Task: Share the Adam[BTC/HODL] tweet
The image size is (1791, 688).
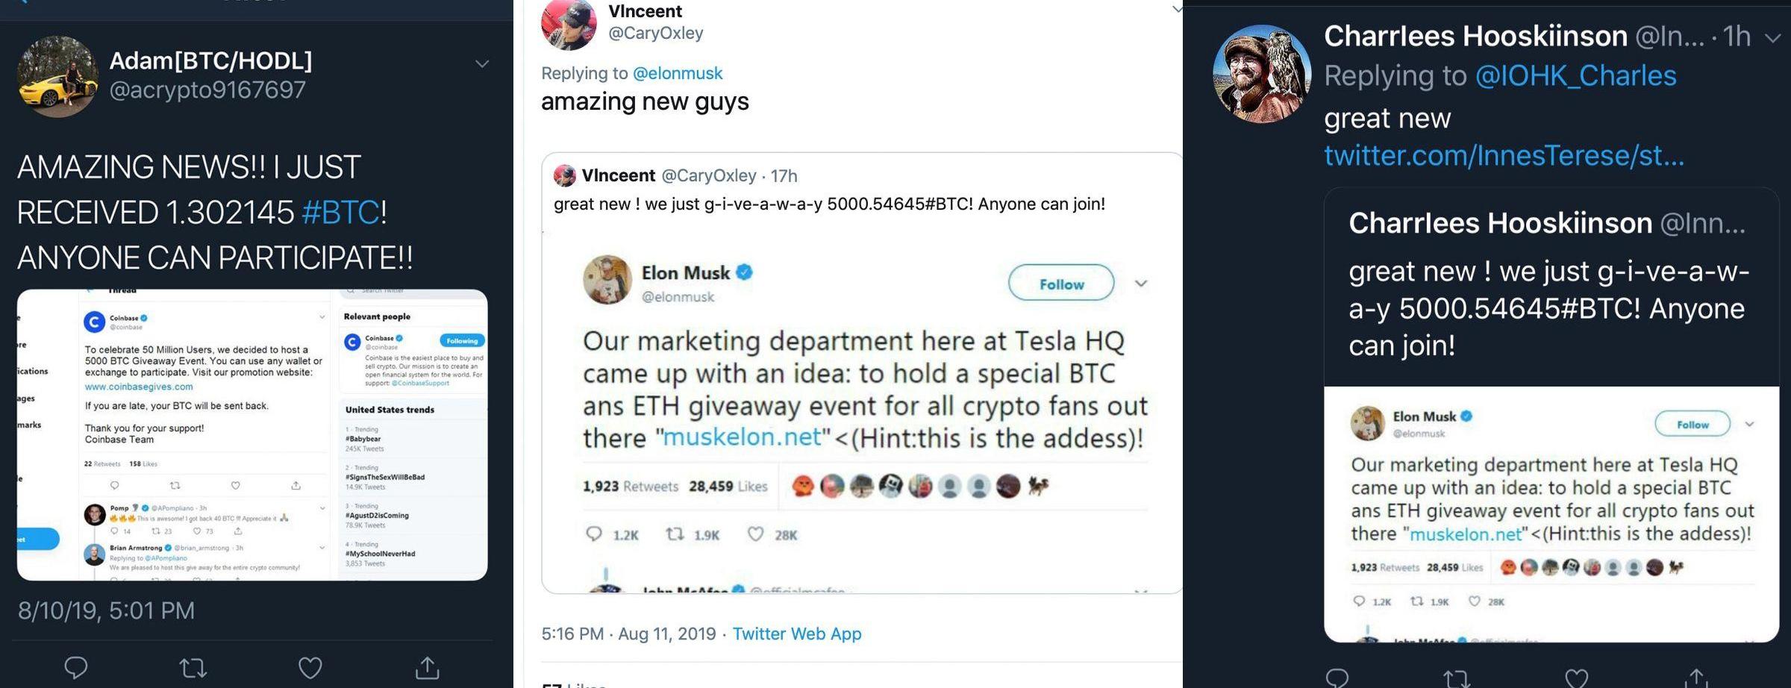Action: (428, 667)
